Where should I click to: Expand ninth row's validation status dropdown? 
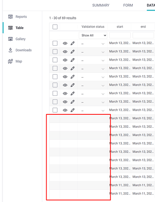(x=103, y=111)
